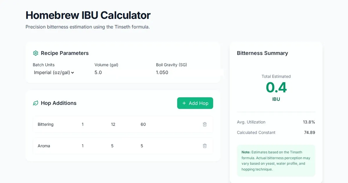Click the Total Estimated 0.4 IBU value

[x=276, y=87]
